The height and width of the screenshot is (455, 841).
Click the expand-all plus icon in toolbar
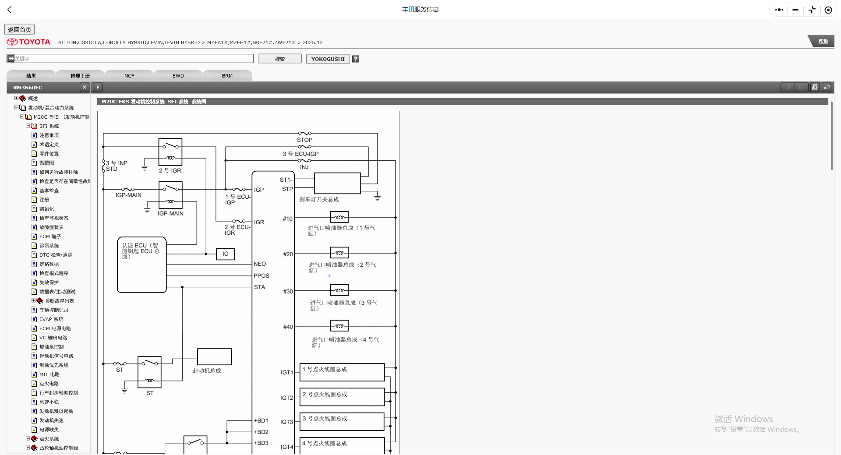tap(788, 87)
